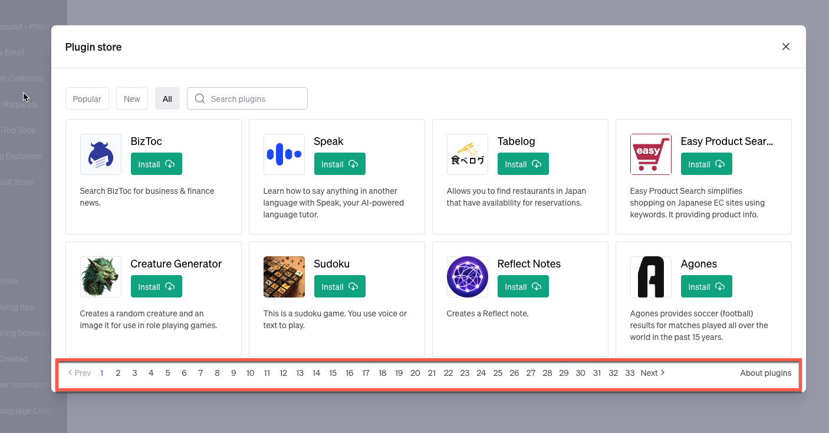Close the Plugin store dialog
The image size is (829, 433).
click(x=785, y=47)
